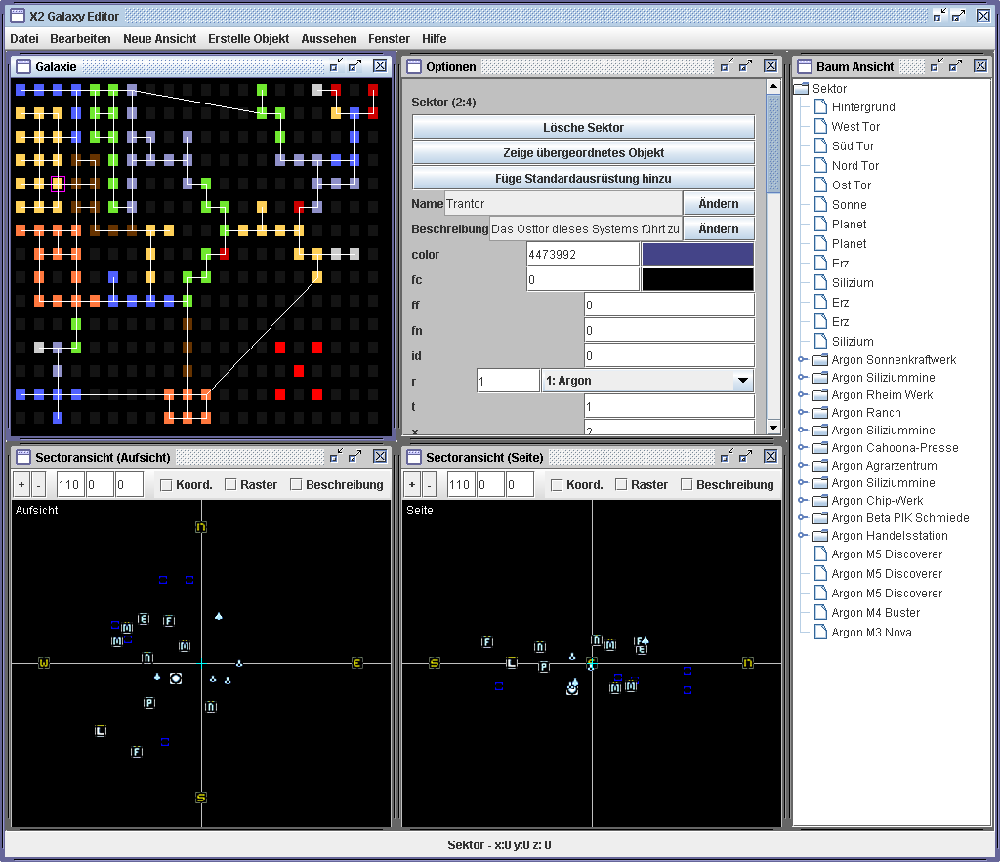This screenshot has height=862, width=1000.
Task: Click the east gate marker in Aufsicht view
Action: (x=357, y=663)
